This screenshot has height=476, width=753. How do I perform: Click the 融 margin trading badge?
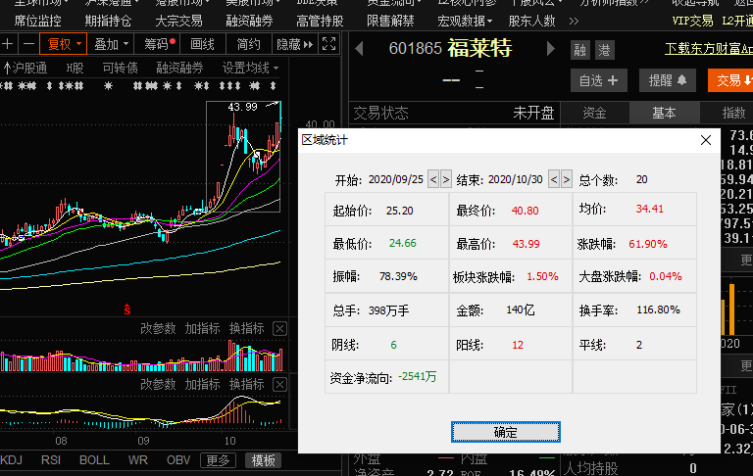point(580,50)
